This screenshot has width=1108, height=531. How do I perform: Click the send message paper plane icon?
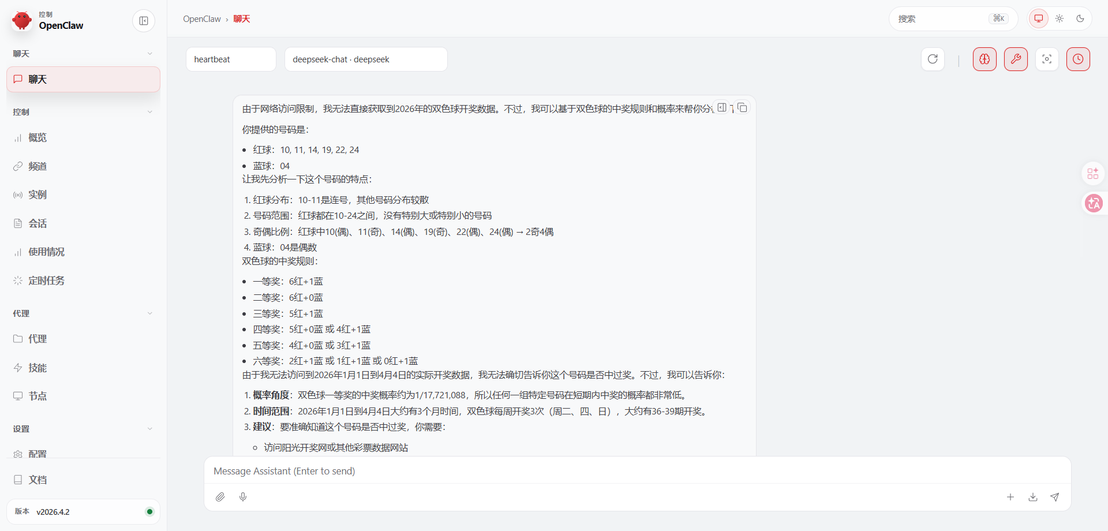point(1054,497)
